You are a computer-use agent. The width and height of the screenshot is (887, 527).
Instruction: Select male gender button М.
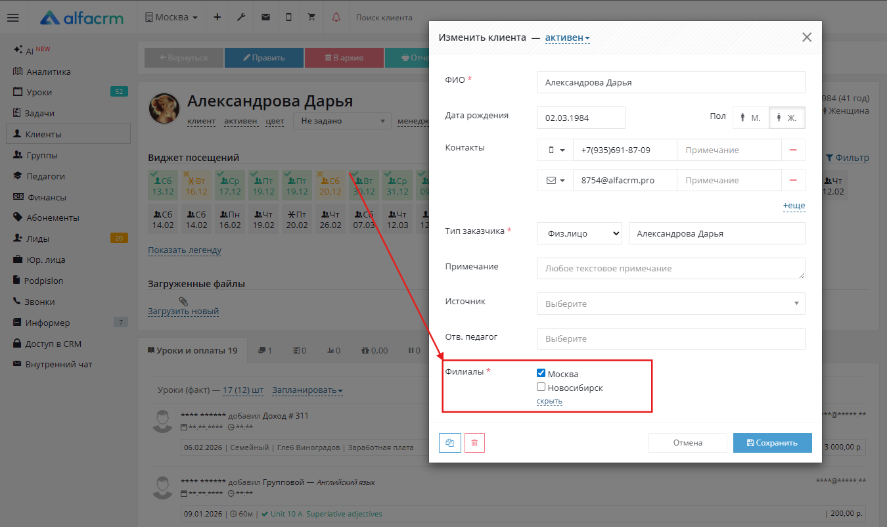pyautogui.click(x=750, y=118)
